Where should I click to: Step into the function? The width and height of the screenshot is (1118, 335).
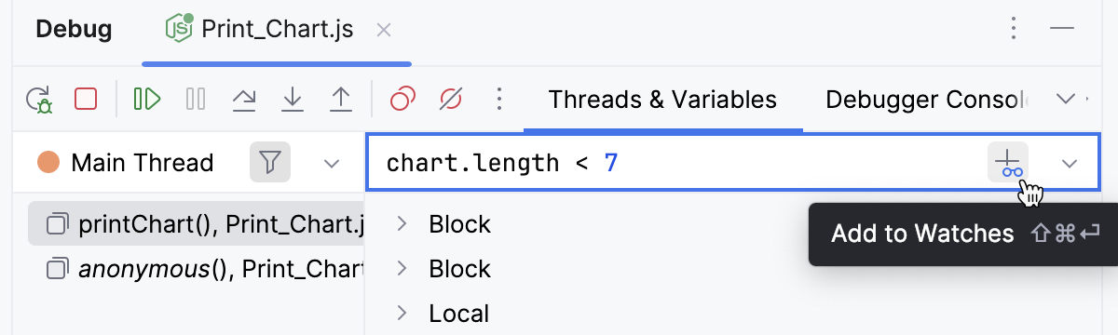click(x=293, y=99)
